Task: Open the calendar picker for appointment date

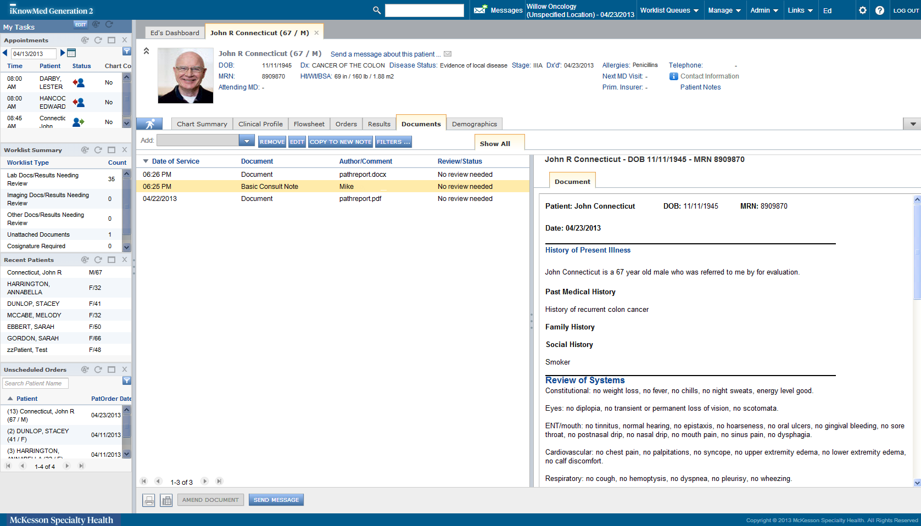Action: [x=70, y=53]
